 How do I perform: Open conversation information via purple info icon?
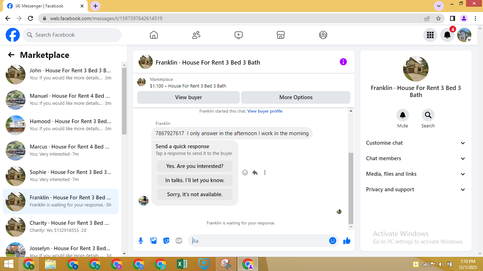(x=343, y=62)
